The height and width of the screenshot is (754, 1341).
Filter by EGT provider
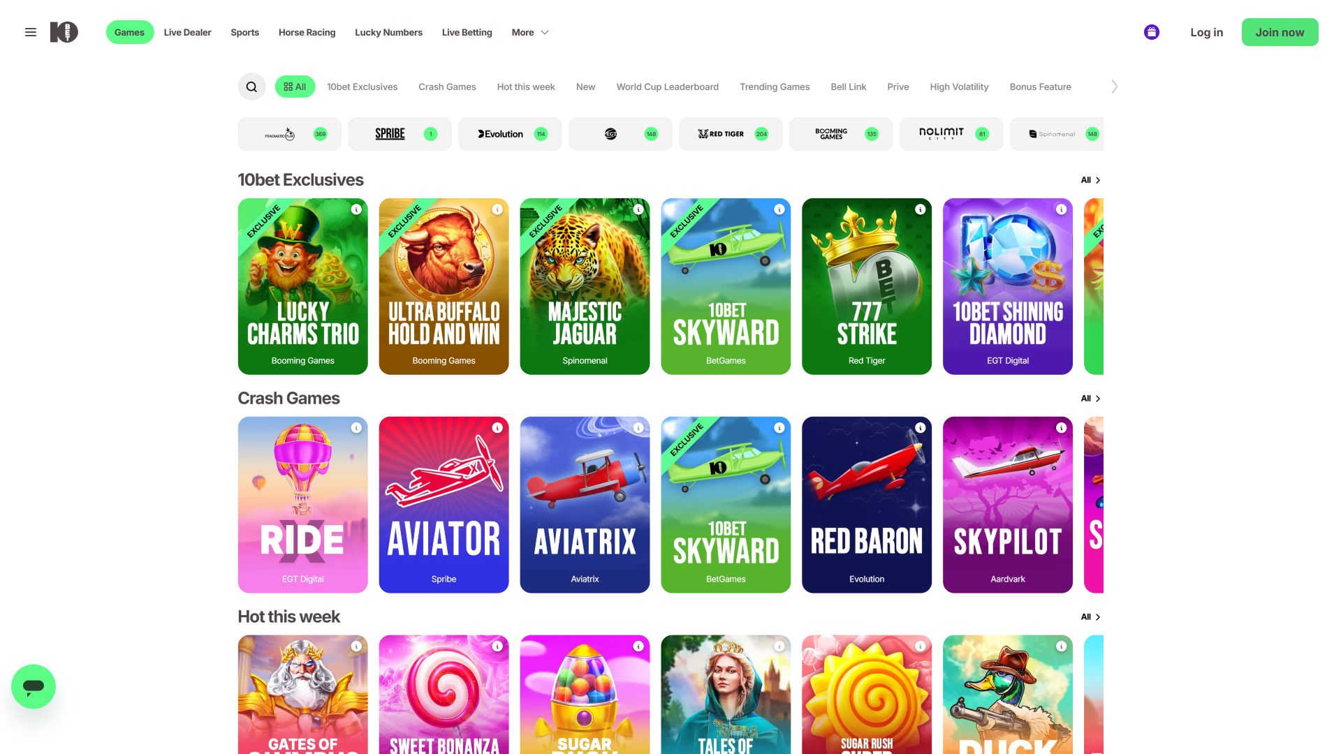coord(620,134)
